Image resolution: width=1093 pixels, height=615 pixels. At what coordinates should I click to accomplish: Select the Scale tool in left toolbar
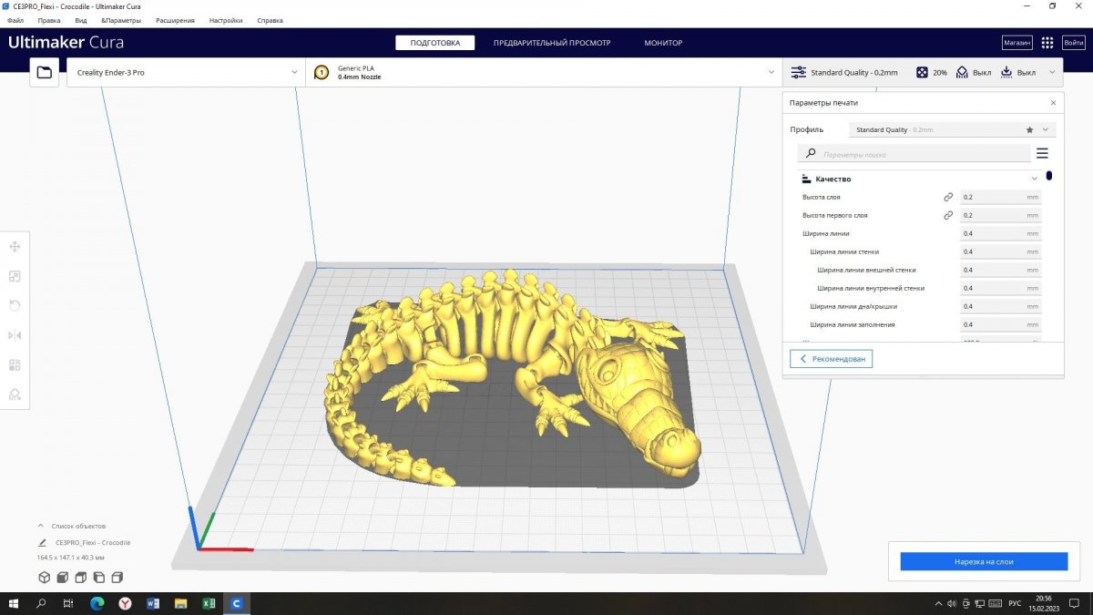pyautogui.click(x=15, y=276)
